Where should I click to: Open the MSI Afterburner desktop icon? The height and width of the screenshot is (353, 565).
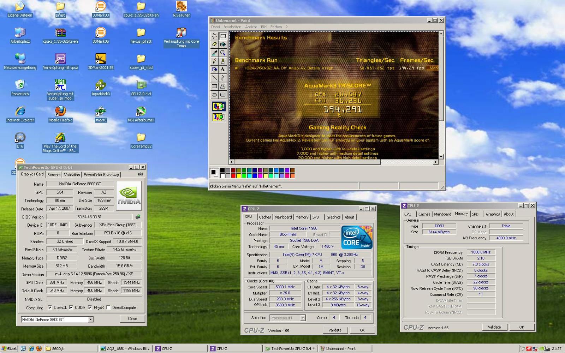coord(141,114)
